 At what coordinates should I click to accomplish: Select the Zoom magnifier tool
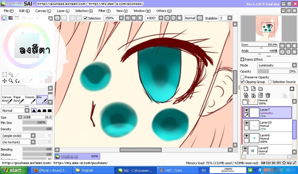[x=11, y=81]
